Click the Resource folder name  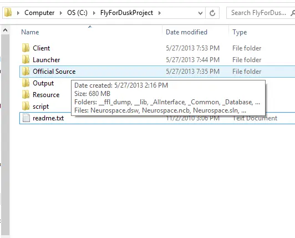pyautogui.click(x=46, y=95)
